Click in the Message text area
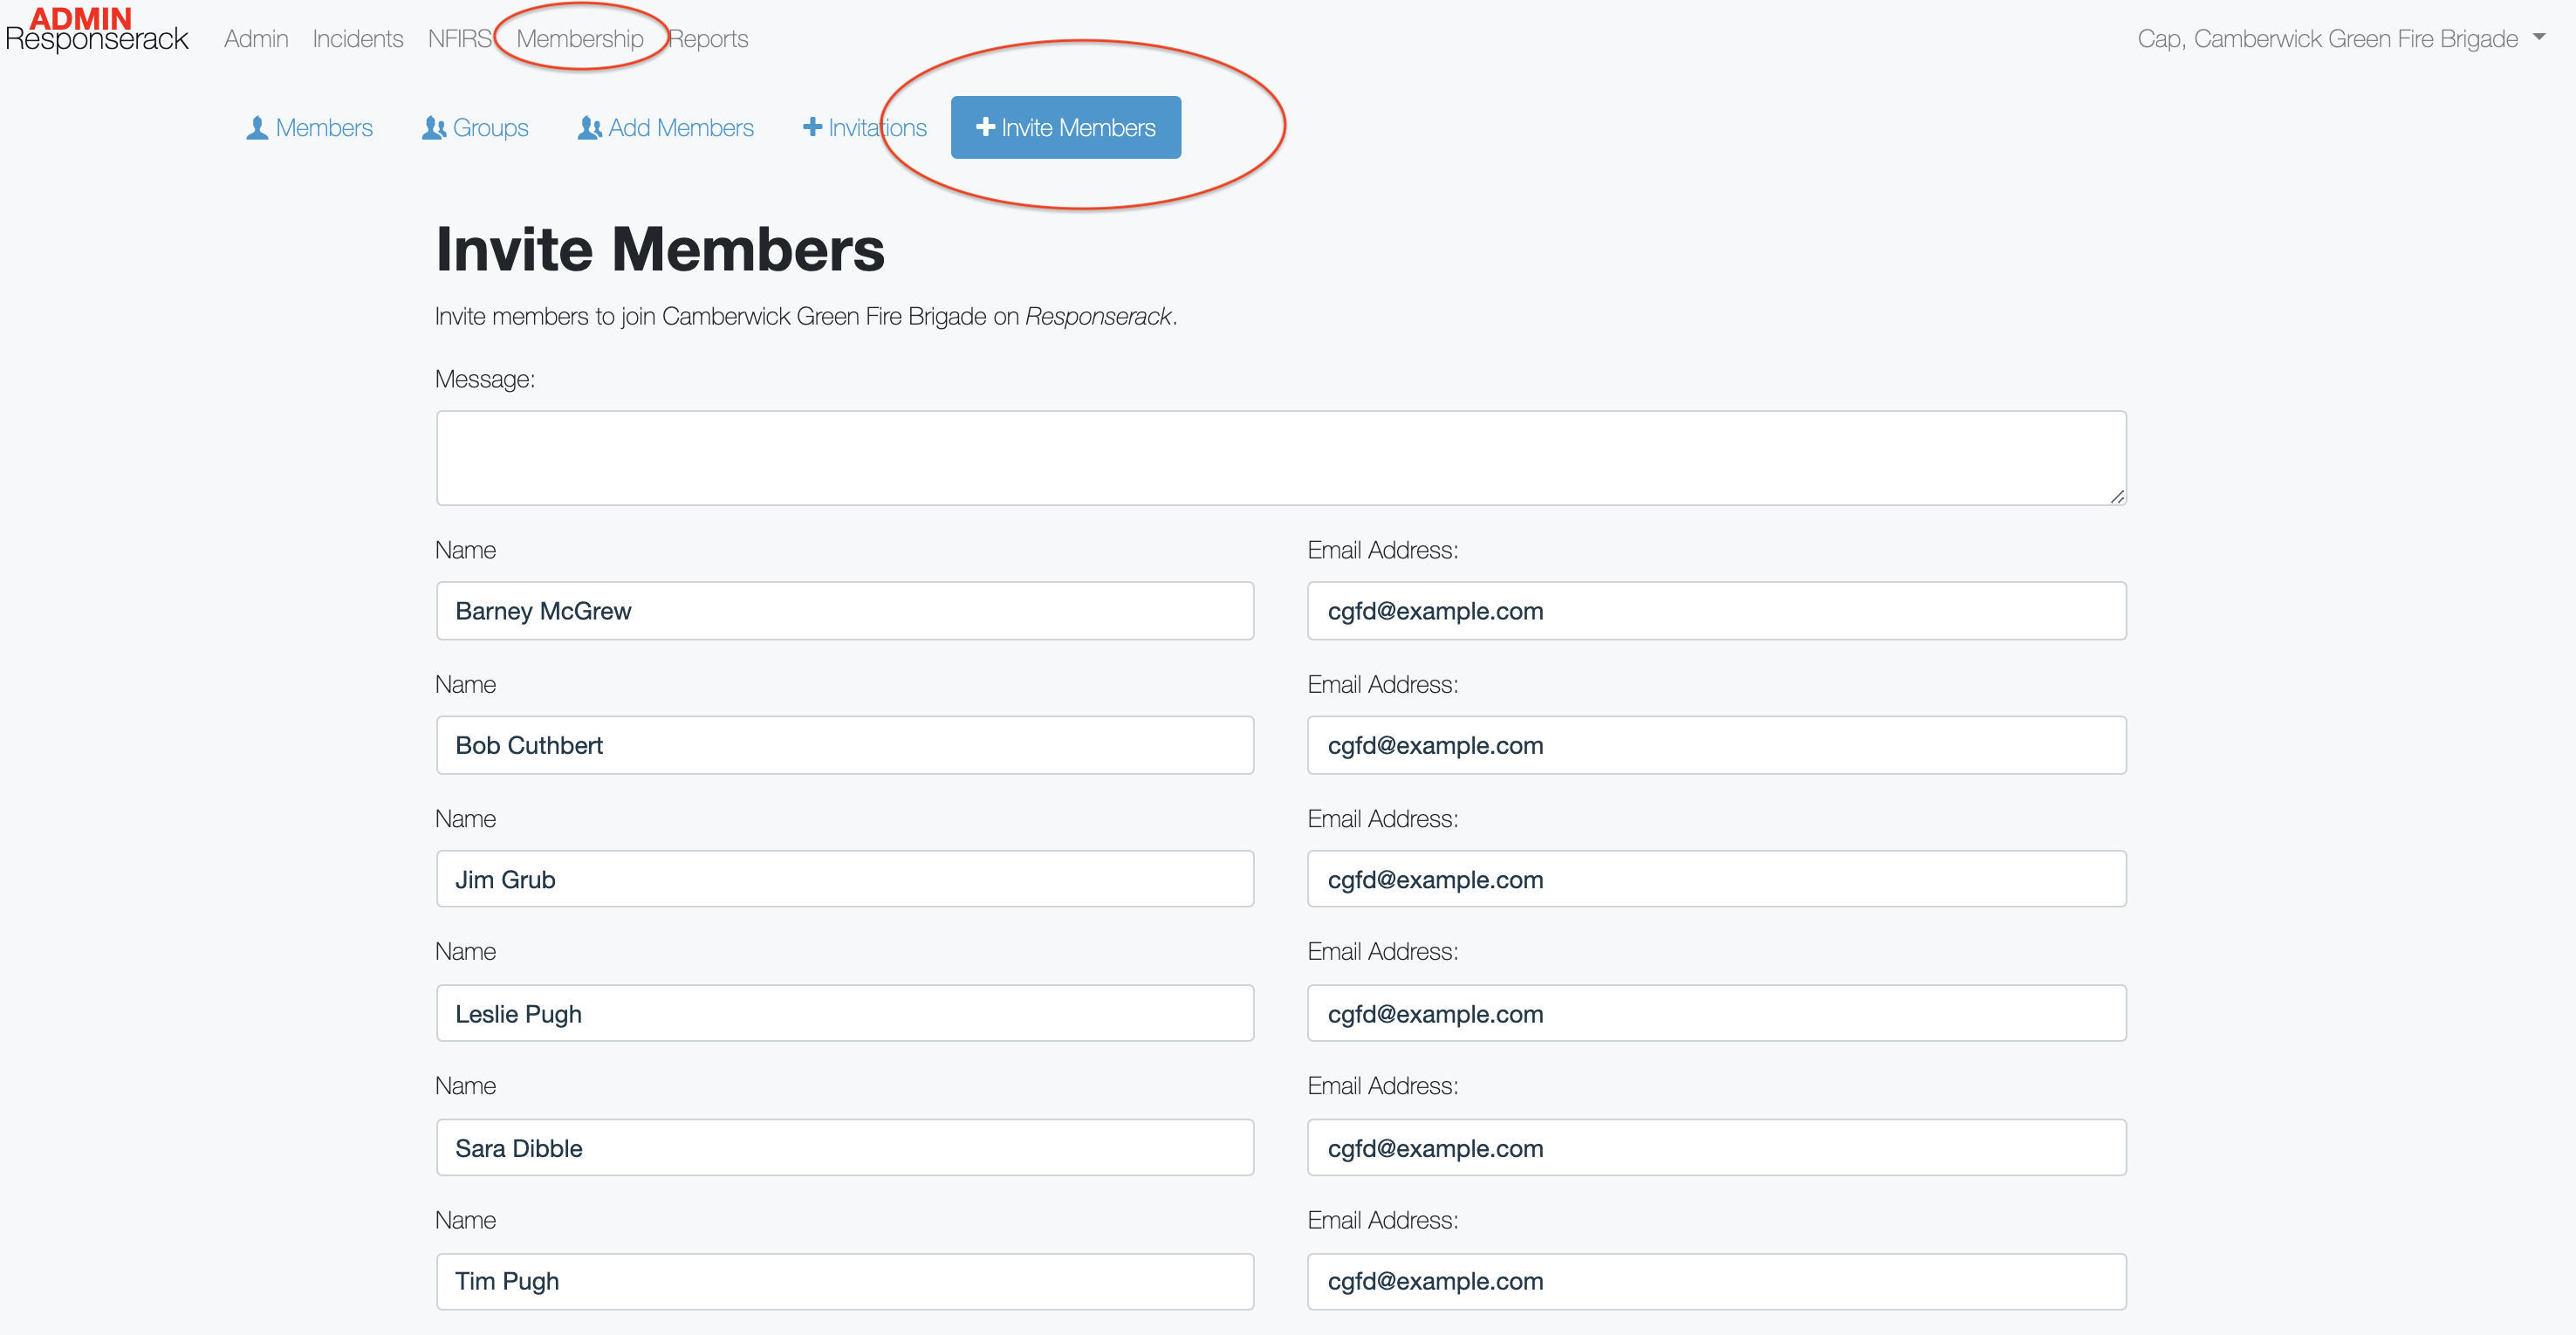 point(1280,457)
